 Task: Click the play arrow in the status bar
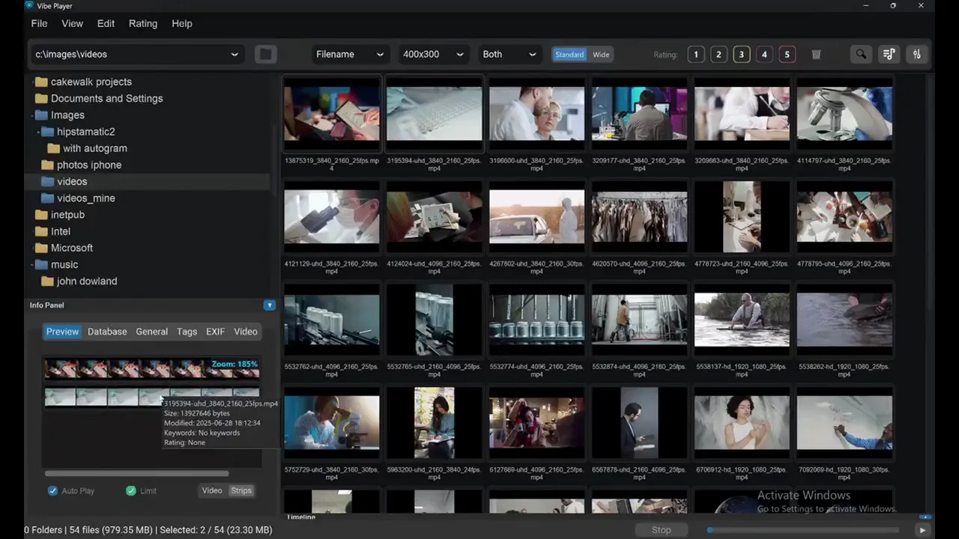tap(922, 530)
